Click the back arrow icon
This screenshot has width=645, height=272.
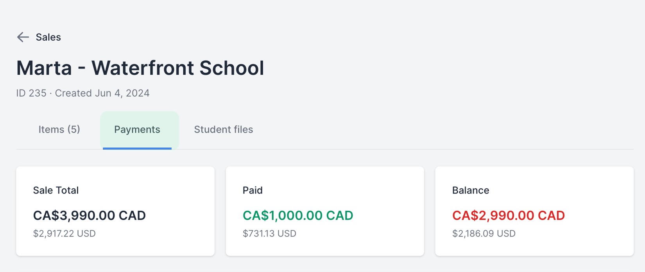tap(23, 37)
